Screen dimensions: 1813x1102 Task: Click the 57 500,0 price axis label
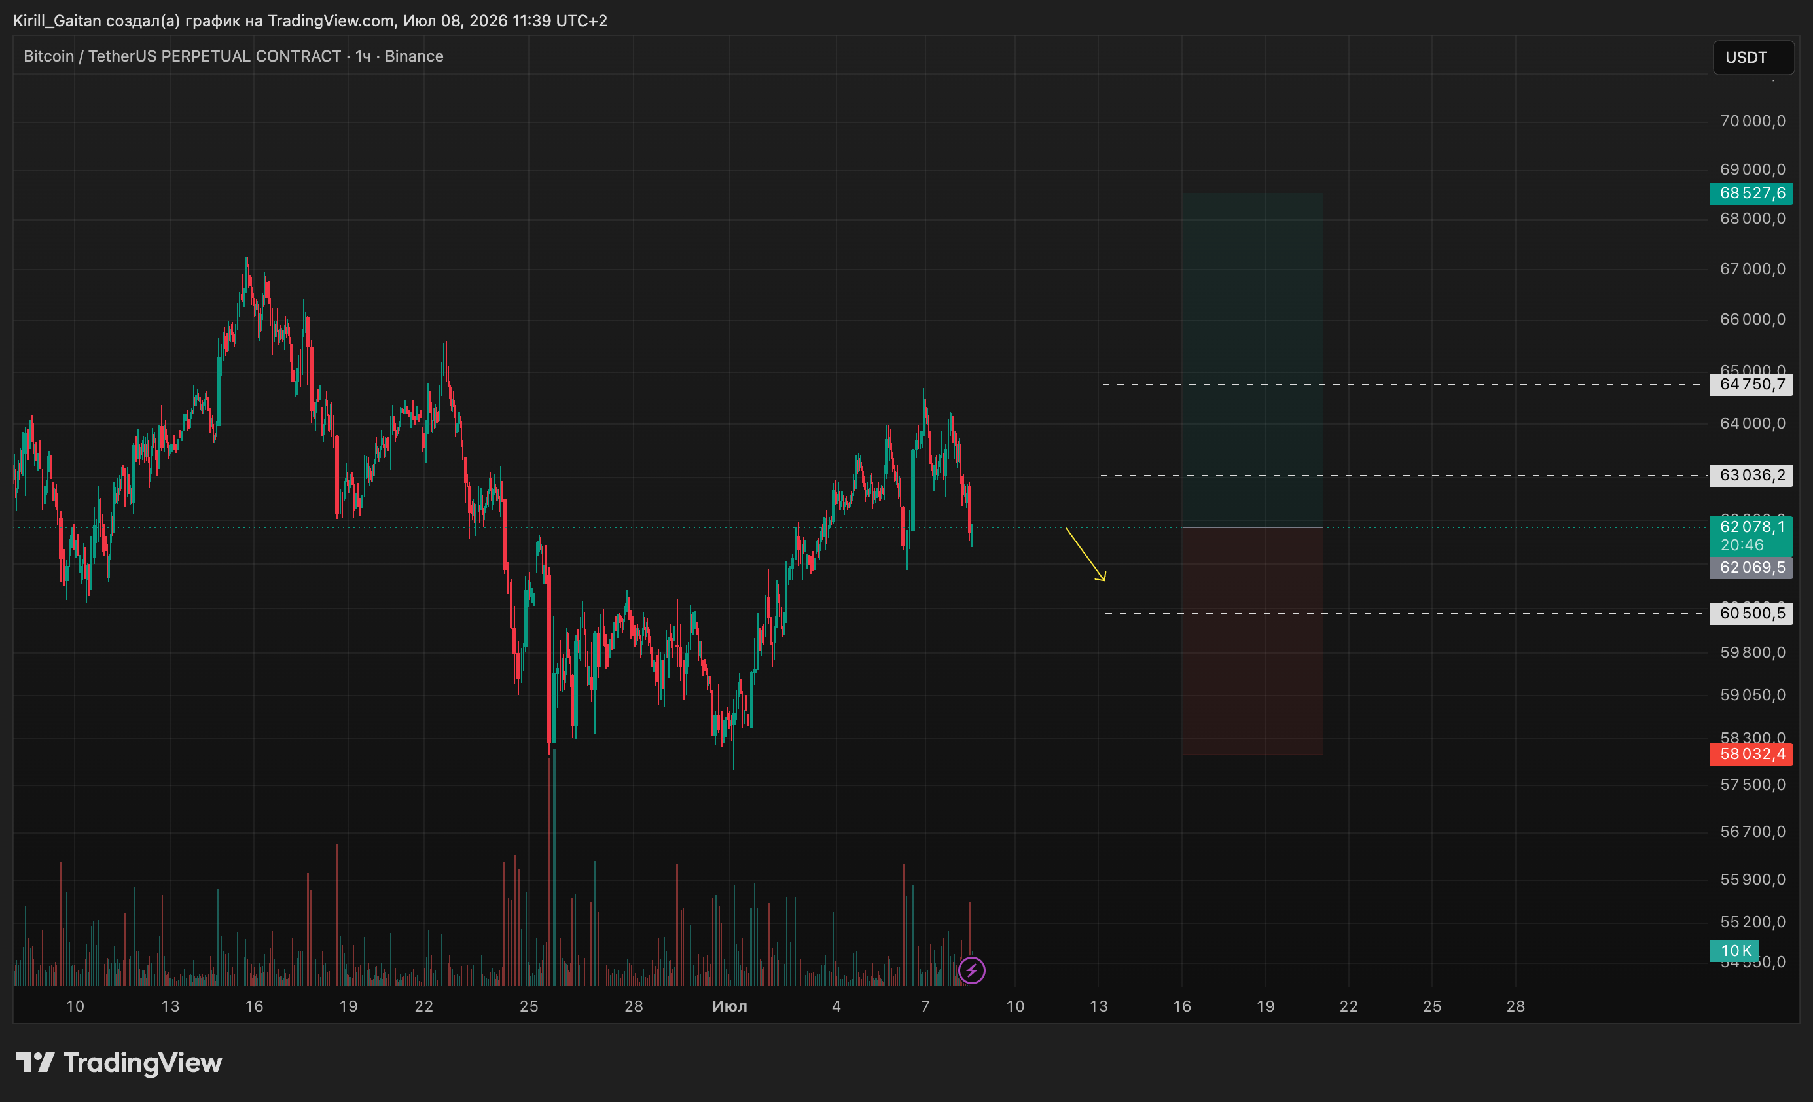click(x=1753, y=784)
